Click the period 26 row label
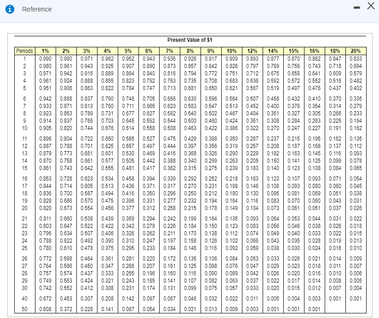 coord(25,259)
